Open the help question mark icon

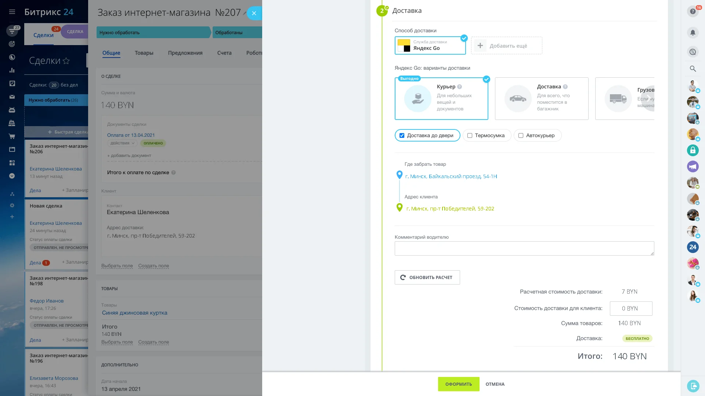693,11
